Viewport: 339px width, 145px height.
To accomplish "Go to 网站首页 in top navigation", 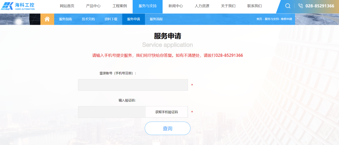I will (67, 6).
